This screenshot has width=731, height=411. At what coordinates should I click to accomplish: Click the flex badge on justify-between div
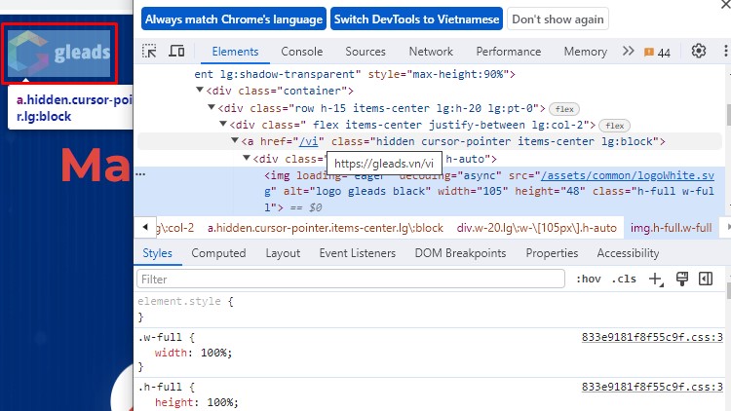[x=614, y=126]
